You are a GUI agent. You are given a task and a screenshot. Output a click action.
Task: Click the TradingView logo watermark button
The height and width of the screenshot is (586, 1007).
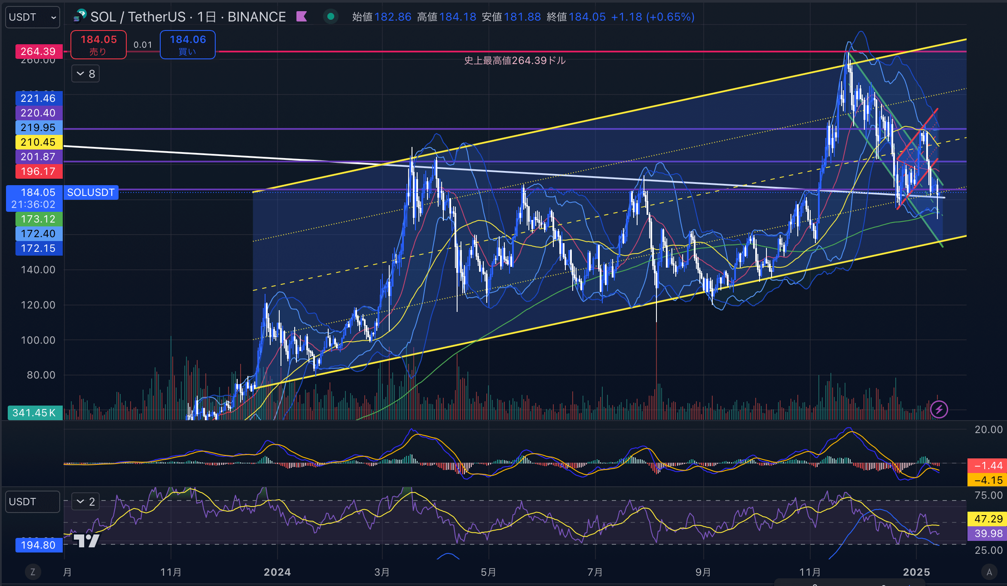coord(86,540)
